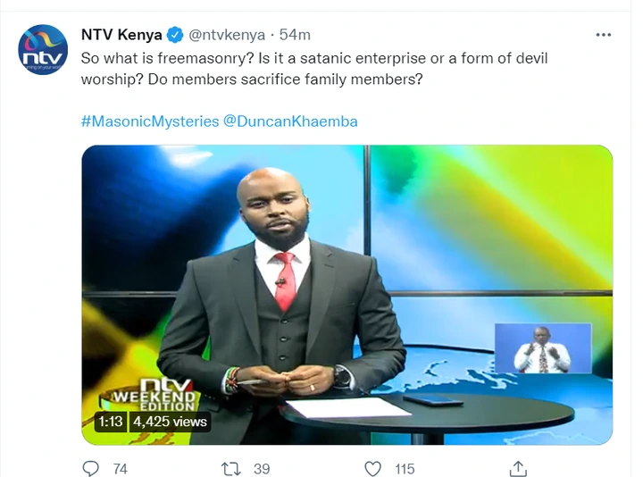Click the 115 likes count
Screen dimensions: 643x477
[x=405, y=469]
